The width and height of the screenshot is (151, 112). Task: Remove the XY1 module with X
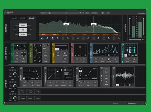coord(72,47)
